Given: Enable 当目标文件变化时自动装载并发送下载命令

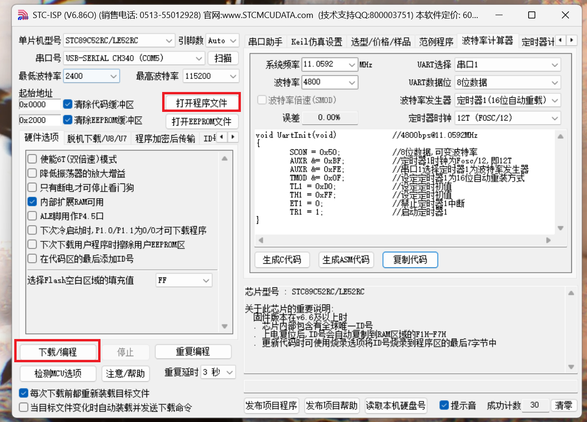Looking at the screenshot, I should [23, 407].
